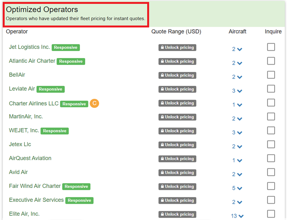Tick the Inquire checkbox for Jet Logistics Inc.

(x=271, y=47)
